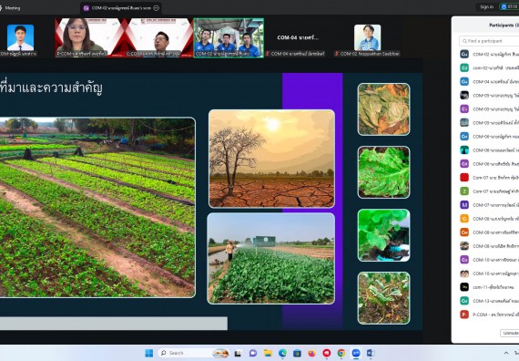Screen dimensions: 519x361
Task: Open File Explorer from the taskbar
Action: pyautogui.click(x=268, y=354)
